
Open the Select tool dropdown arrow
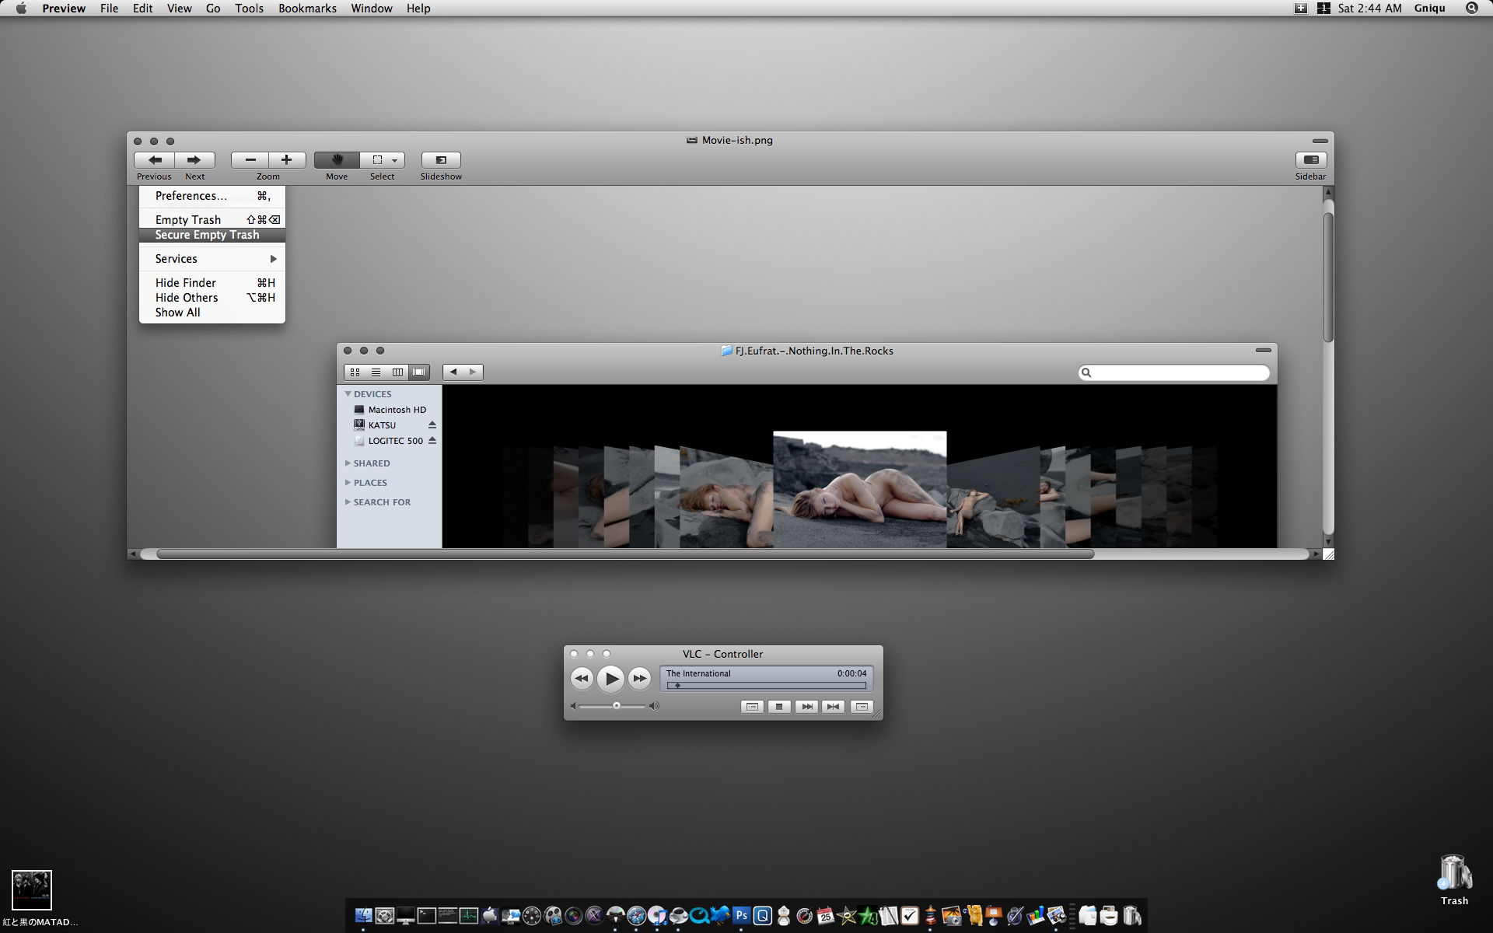click(395, 161)
